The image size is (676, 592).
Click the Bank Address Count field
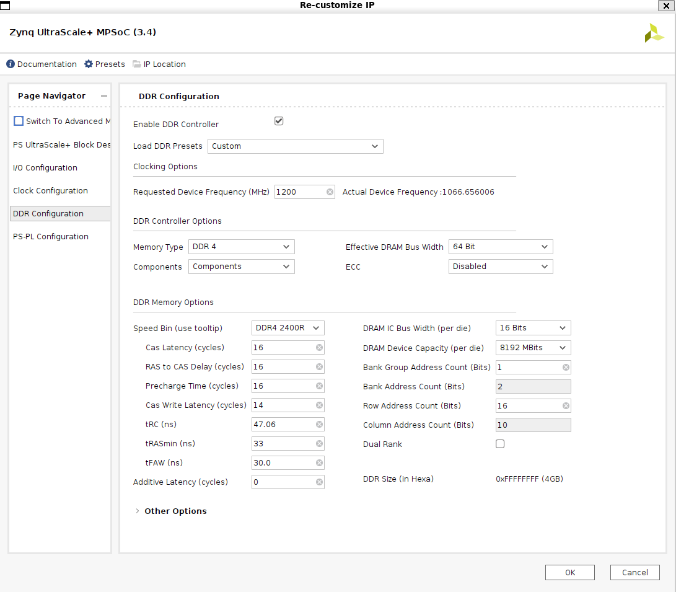533,386
